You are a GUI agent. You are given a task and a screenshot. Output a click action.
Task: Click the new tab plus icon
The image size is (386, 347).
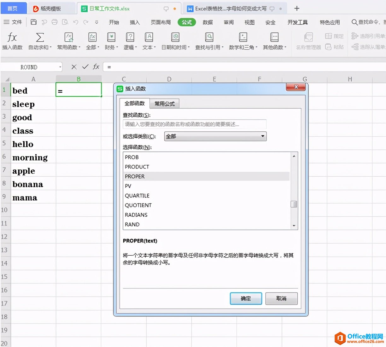pyautogui.click(x=297, y=9)
